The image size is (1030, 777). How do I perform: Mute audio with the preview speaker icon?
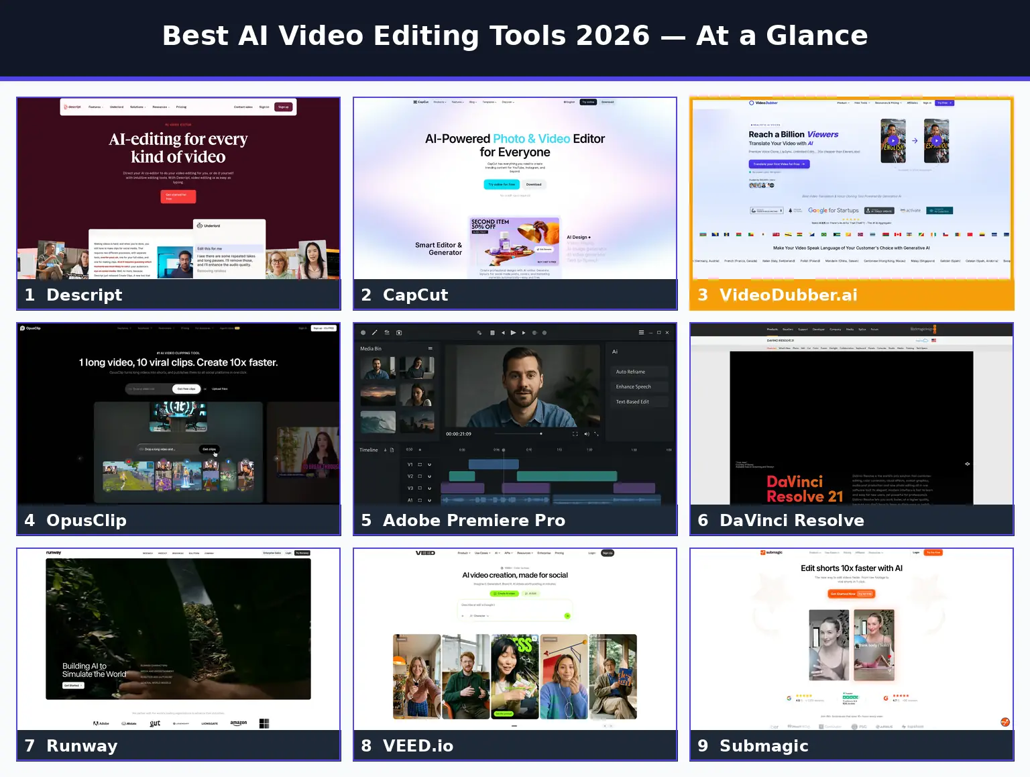click(587, 434)
